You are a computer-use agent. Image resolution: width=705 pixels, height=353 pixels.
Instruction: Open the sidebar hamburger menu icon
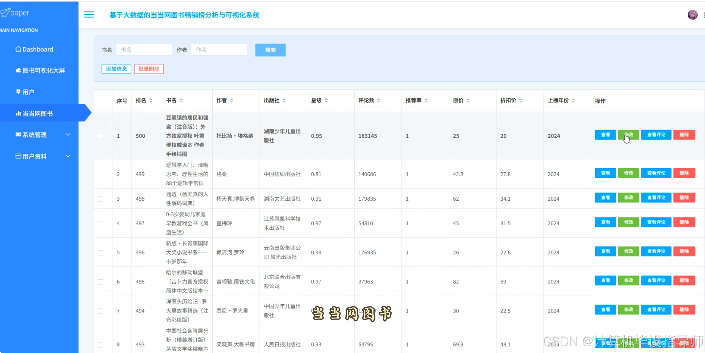point(89,15)
